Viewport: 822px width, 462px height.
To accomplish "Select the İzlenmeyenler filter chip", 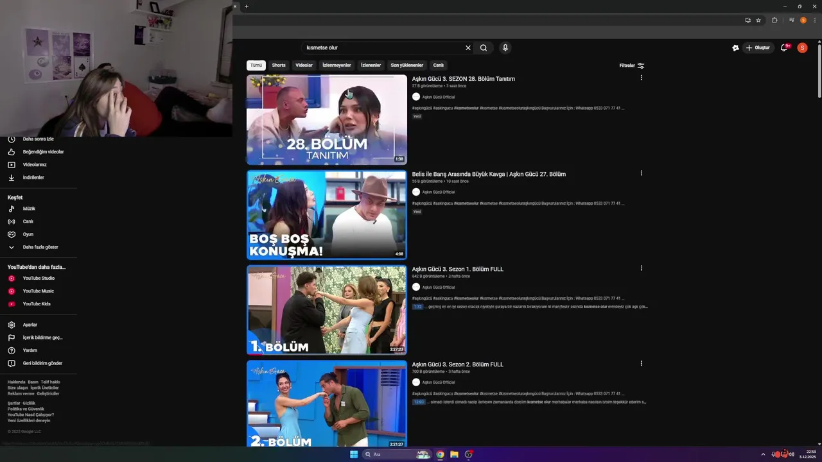I will (x=337, y=65).
